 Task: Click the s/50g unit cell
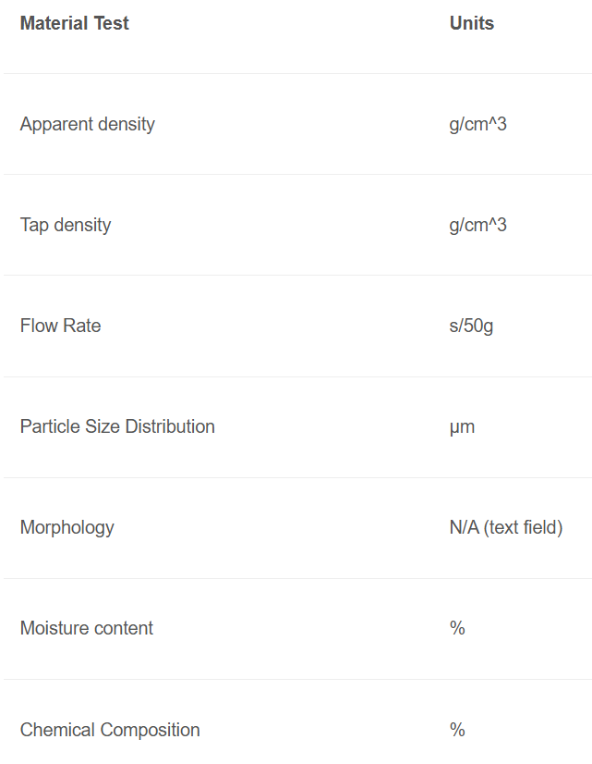coord(471,326)
